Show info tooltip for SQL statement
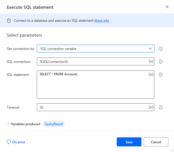This screenshot has height=152, width=174. pyautogui.click(x=161, y=75)
